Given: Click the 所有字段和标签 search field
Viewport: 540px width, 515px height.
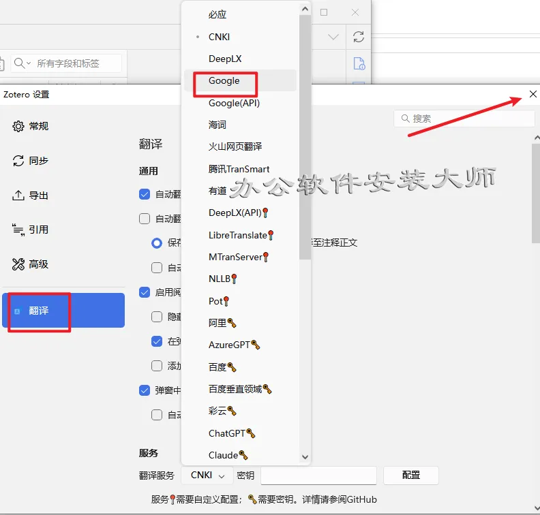Looking at the screenshot, I should (66, 63).
